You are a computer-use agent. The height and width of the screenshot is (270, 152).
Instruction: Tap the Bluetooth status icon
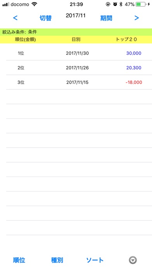pyautogui.click(x=121, y=5)
